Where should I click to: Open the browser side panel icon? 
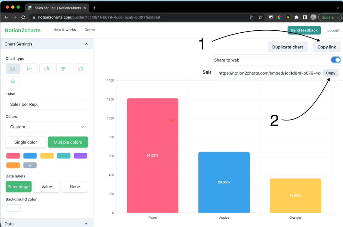point(305,17)
